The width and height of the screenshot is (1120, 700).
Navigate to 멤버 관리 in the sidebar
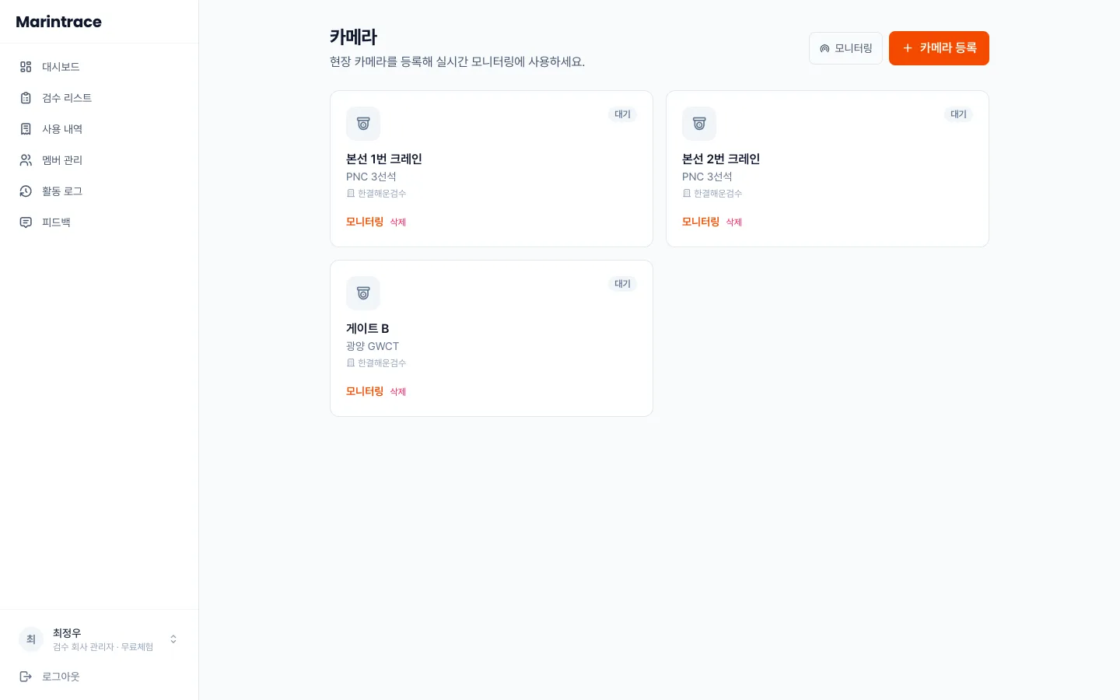pos(100,160)
